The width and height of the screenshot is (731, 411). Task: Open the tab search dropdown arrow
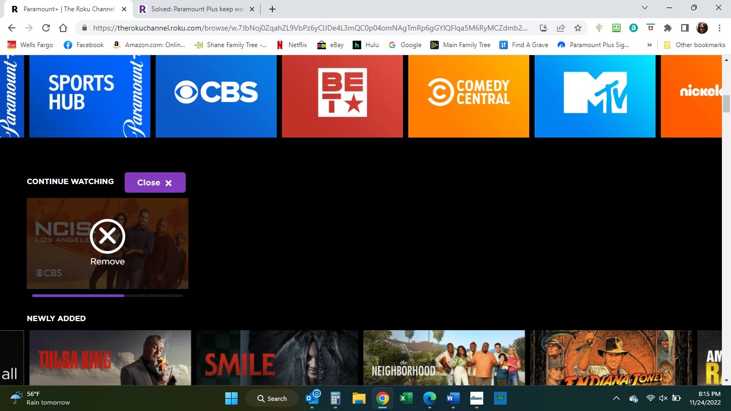pos(645,7)
